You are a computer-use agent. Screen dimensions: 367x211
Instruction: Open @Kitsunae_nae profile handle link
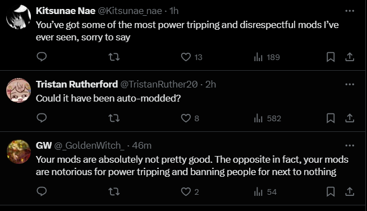point(130,11)
